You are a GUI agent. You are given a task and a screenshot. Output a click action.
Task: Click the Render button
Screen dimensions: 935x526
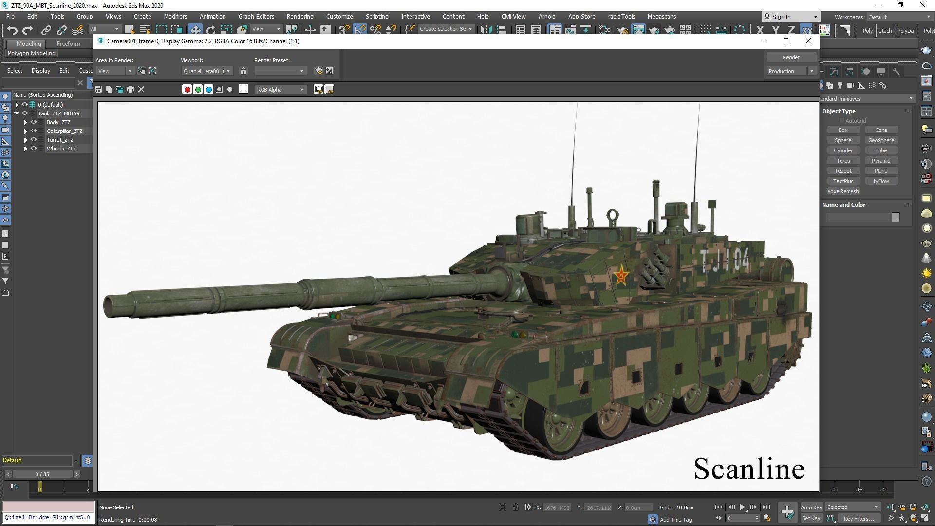tap(790, 57)
